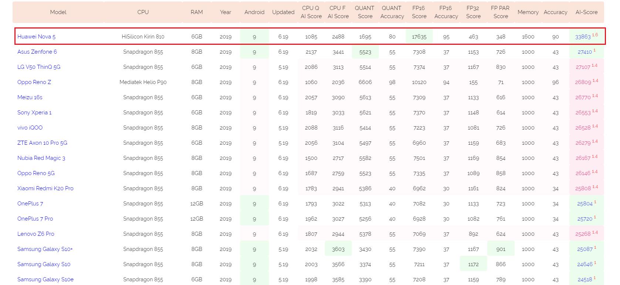Click the CPU column header

coord(143,12)
